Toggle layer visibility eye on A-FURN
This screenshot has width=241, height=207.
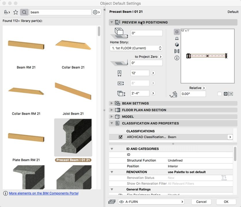(x=122, y=202)
